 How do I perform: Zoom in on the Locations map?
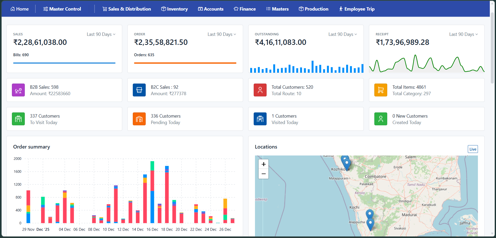pos(263,164)
